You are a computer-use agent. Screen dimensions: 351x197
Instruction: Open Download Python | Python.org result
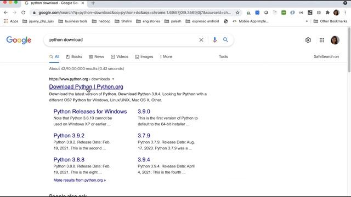86,86
